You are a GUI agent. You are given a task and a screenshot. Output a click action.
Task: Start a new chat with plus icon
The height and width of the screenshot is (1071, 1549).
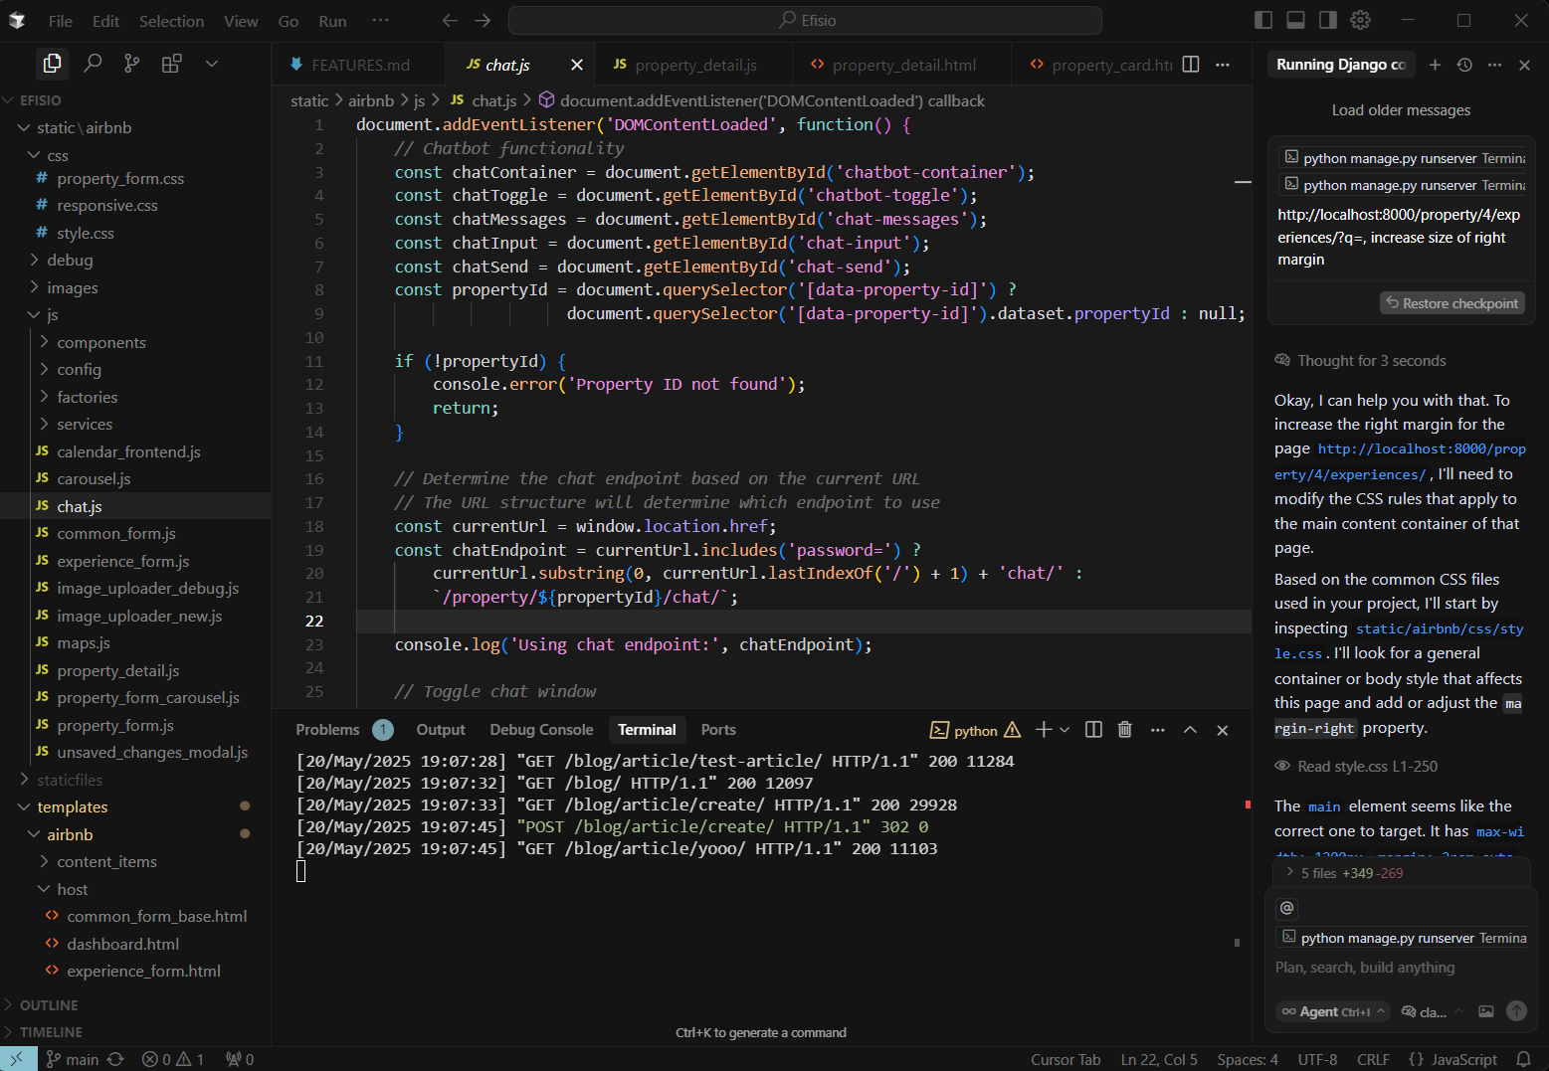[1435, 65]
